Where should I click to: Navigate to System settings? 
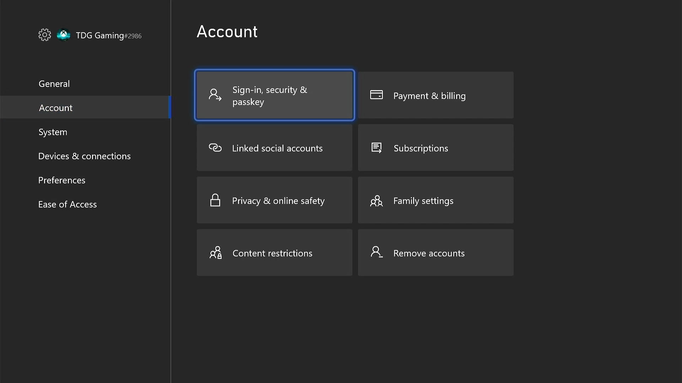point(53,132)
